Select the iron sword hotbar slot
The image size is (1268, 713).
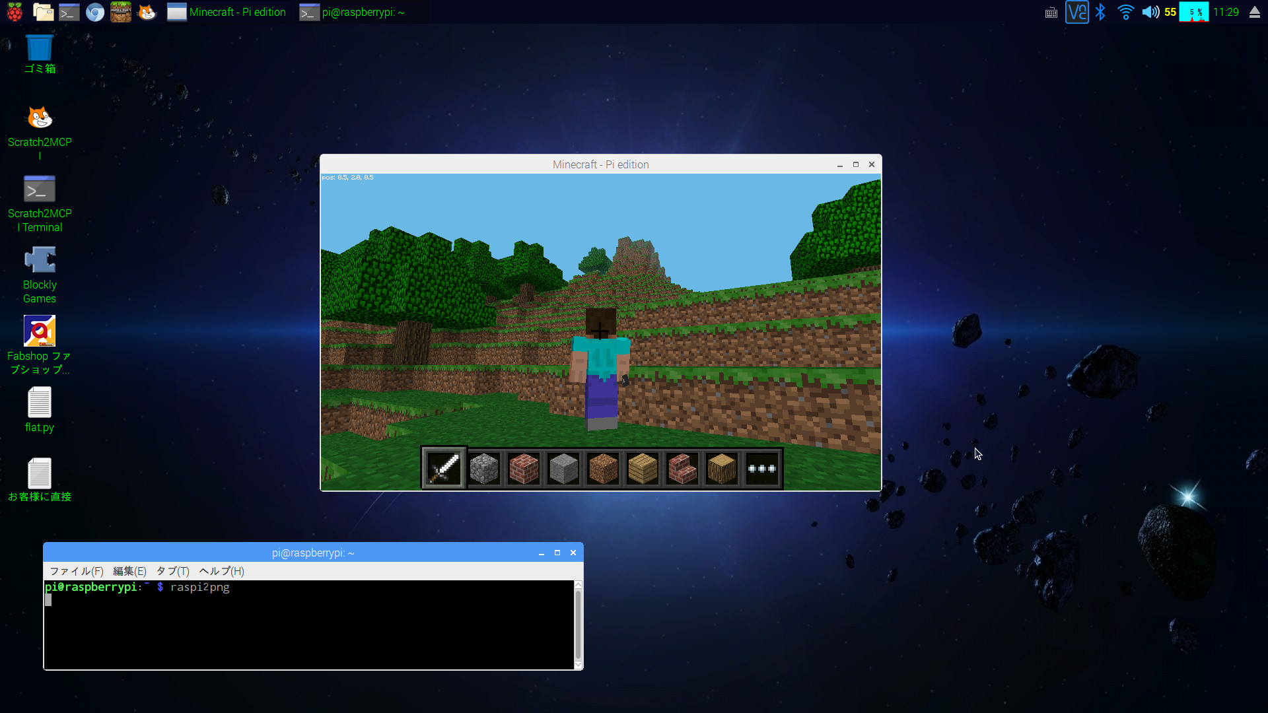[444, 468]
